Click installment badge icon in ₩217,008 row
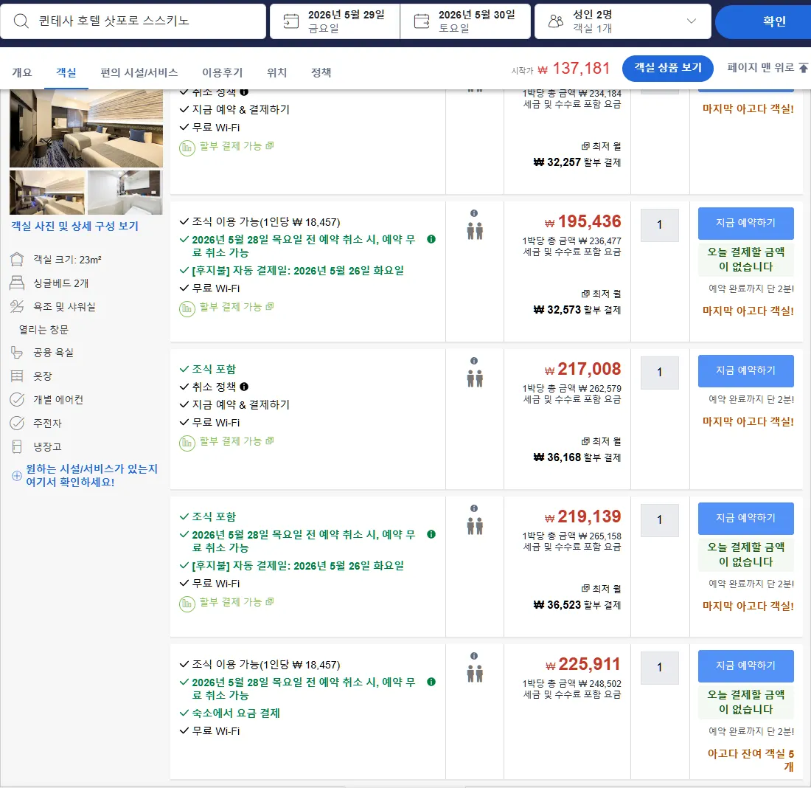 pyautogui.click(x=187, y=443)
